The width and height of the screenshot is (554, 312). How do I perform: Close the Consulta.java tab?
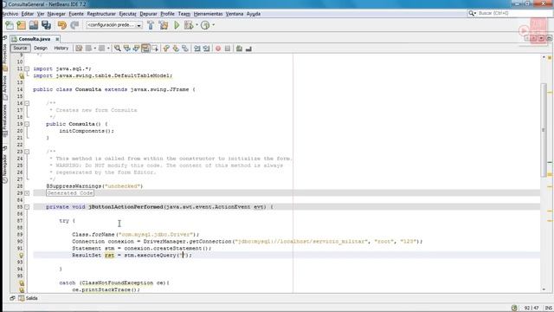tap(57, 39)
